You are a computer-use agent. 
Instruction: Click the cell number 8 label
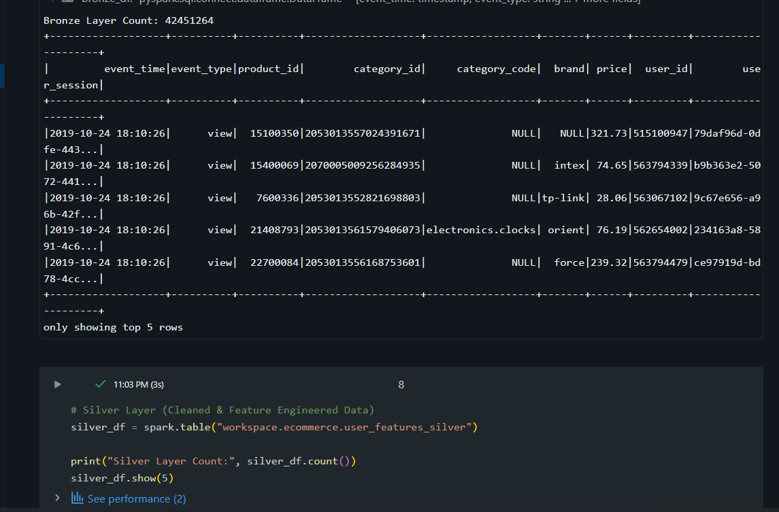pyautogui.click(x=401, y=384)
